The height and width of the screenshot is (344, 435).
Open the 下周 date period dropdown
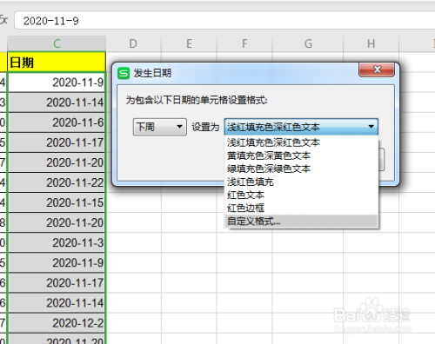(159, 127)
